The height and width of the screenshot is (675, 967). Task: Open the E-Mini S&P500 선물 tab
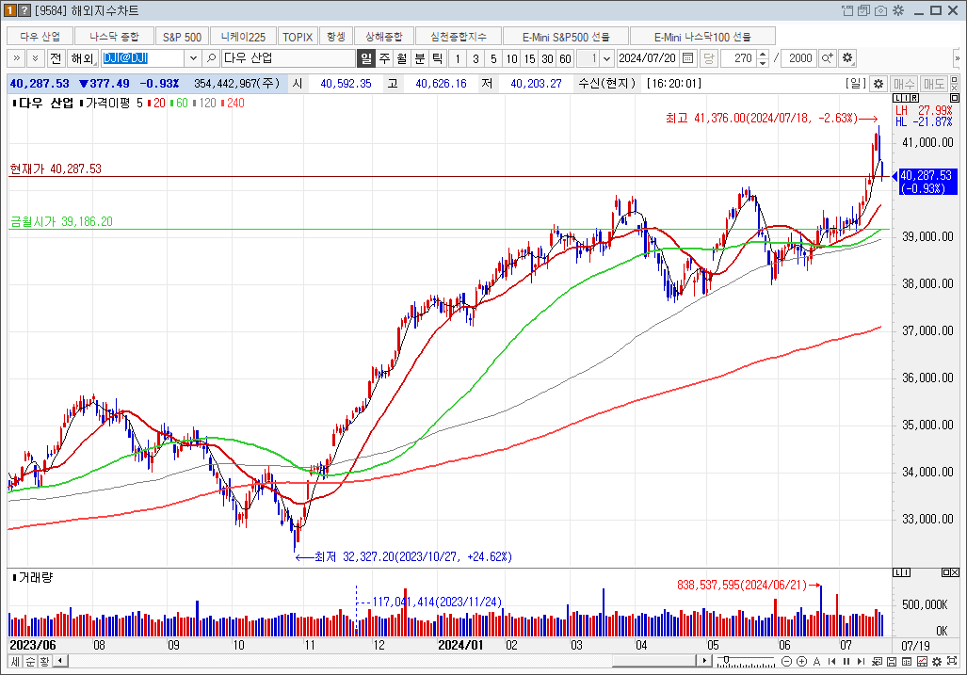coord(567,37)
